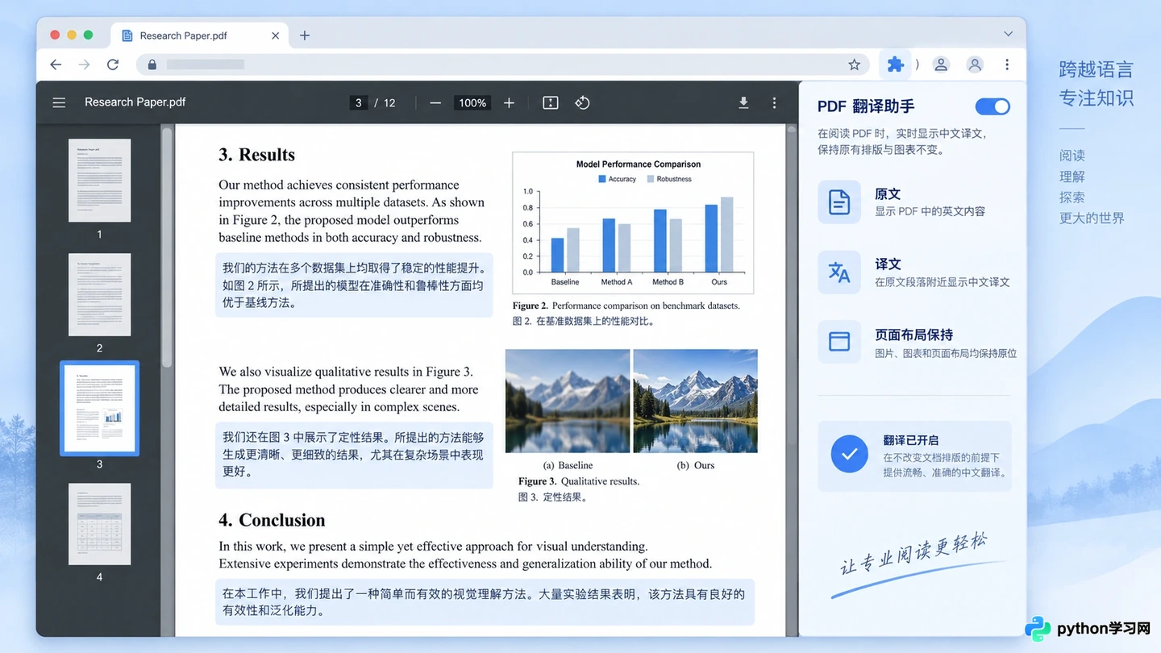Open a new browser tab

(x=304, y=35)
